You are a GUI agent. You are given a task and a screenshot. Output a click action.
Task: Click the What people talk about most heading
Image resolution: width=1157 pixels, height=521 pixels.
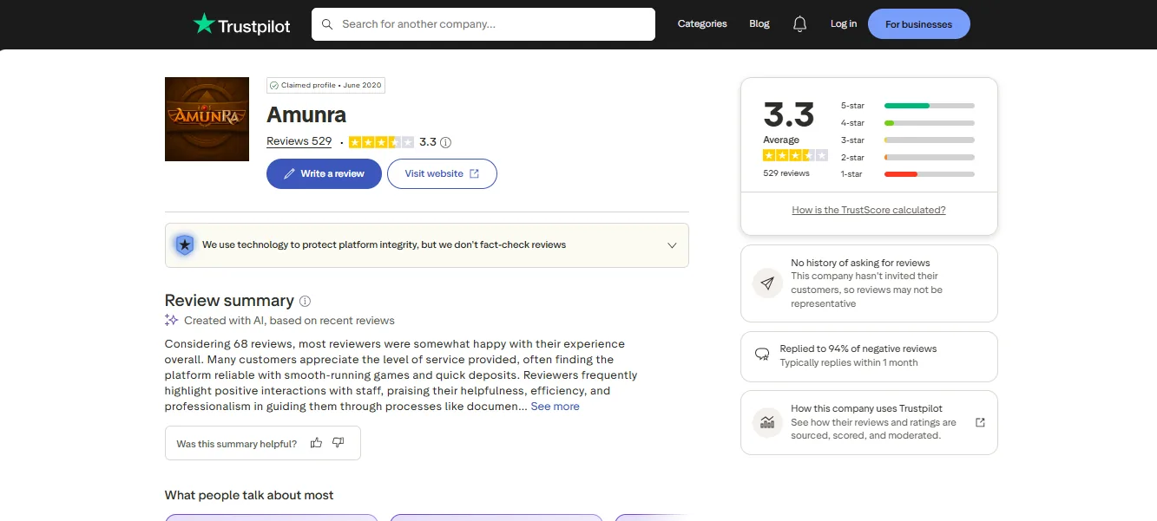pyautogui.click(x=249, y=495)
